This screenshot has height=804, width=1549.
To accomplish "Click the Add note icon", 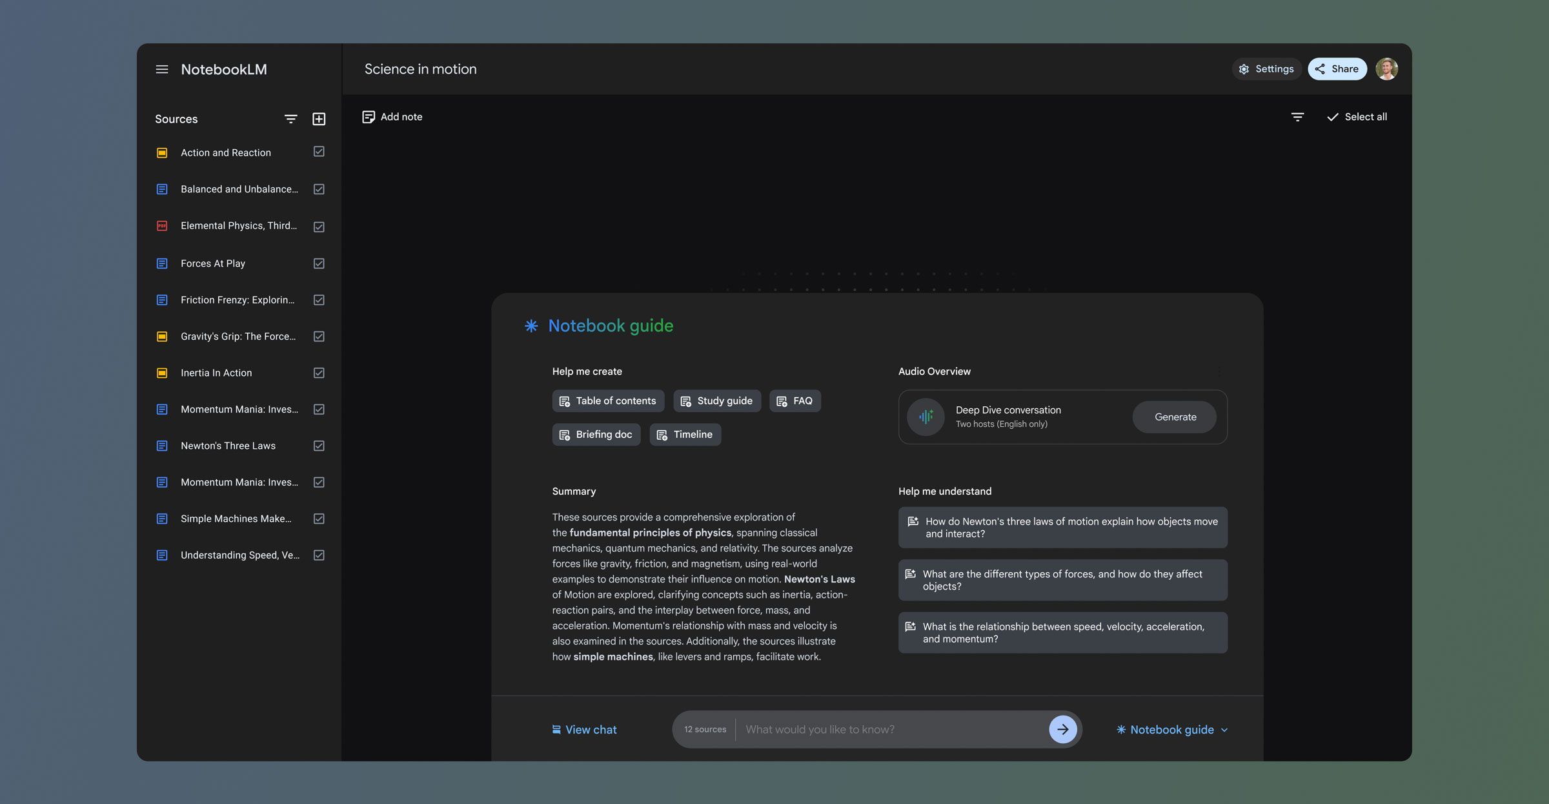I will click(x=369, y=117).
